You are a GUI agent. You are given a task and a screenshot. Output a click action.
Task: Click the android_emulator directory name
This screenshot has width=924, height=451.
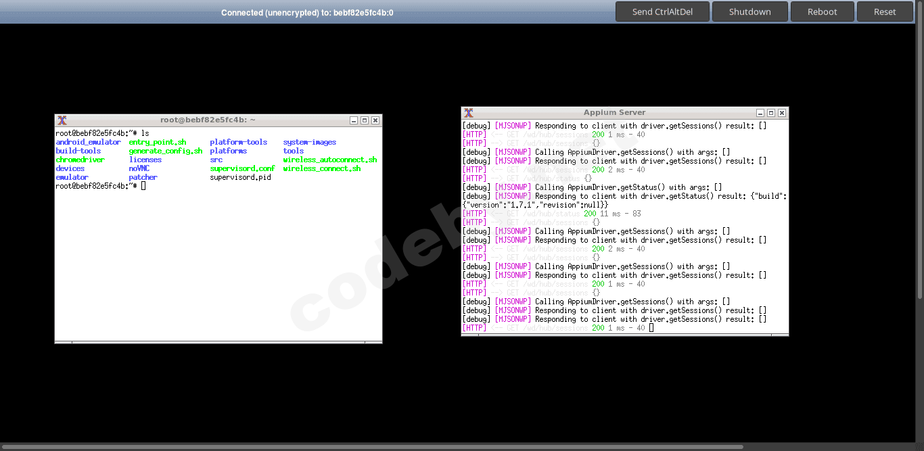[x=88, y=142]
